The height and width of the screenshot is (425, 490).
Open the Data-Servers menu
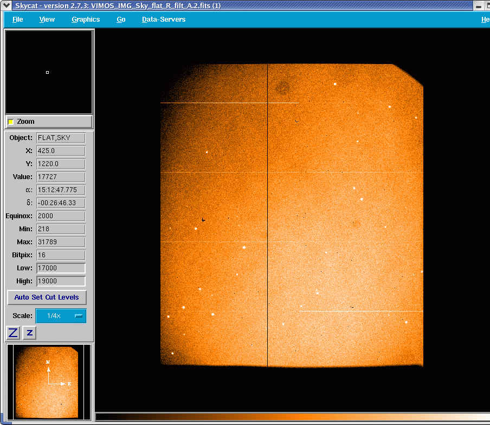point(164,20)
